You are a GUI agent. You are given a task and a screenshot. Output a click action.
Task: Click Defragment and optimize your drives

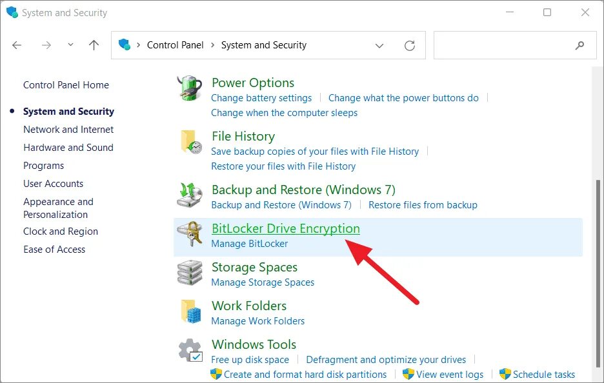click(x=386, y=360)
